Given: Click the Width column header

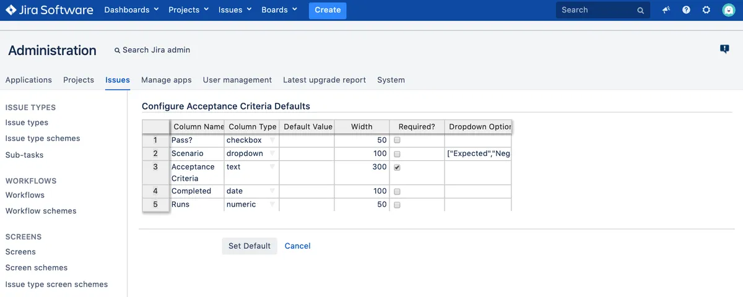Looking at the screenshot, I should 362,127.
